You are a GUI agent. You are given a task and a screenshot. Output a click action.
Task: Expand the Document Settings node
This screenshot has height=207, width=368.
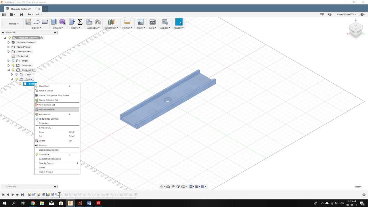point(9,42)
